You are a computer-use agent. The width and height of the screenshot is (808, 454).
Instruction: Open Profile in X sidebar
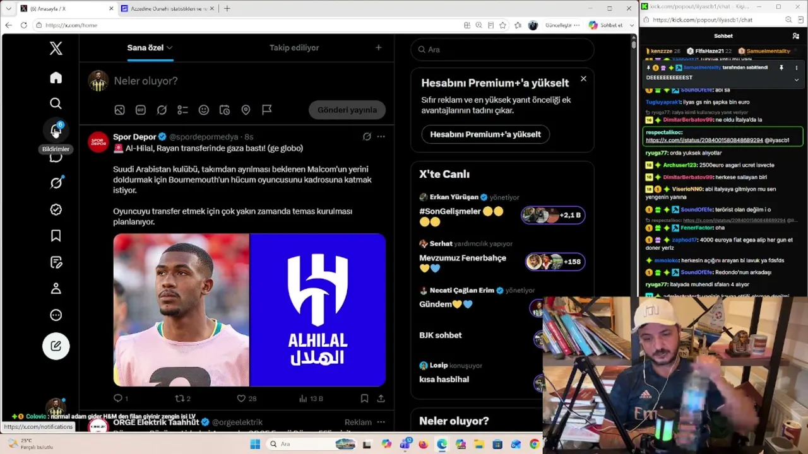56,289
